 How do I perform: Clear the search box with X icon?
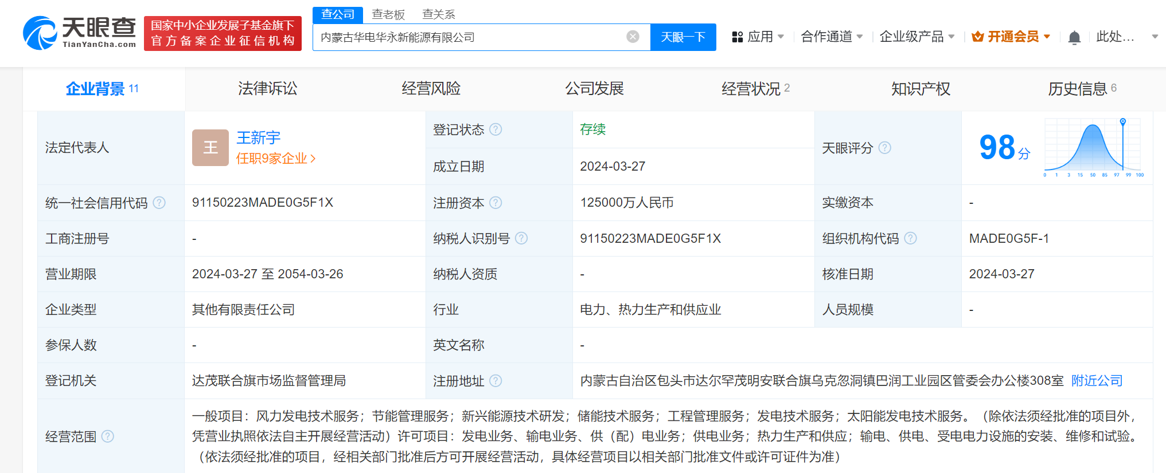(x=633, y=37)
